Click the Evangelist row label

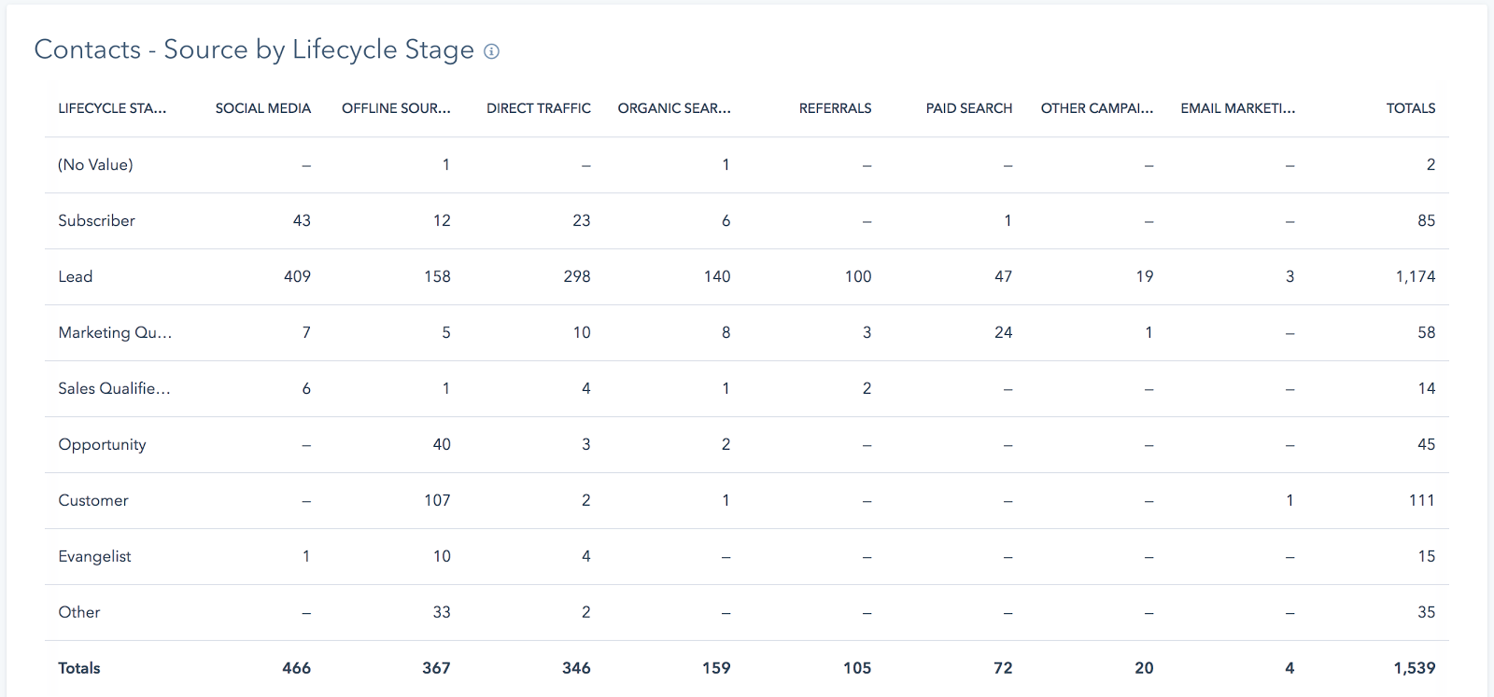94,556
